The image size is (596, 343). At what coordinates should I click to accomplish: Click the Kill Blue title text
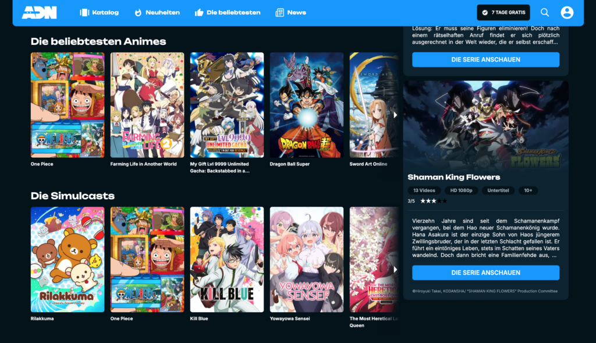pos(199,319)
